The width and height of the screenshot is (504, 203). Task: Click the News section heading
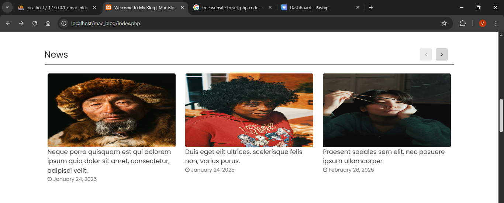(x=56, y=54)
